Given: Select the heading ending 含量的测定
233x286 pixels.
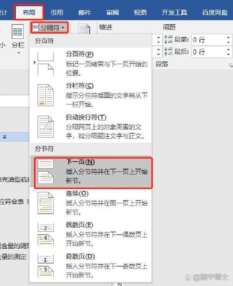Looking at the screenshot, I should [13, 257].
